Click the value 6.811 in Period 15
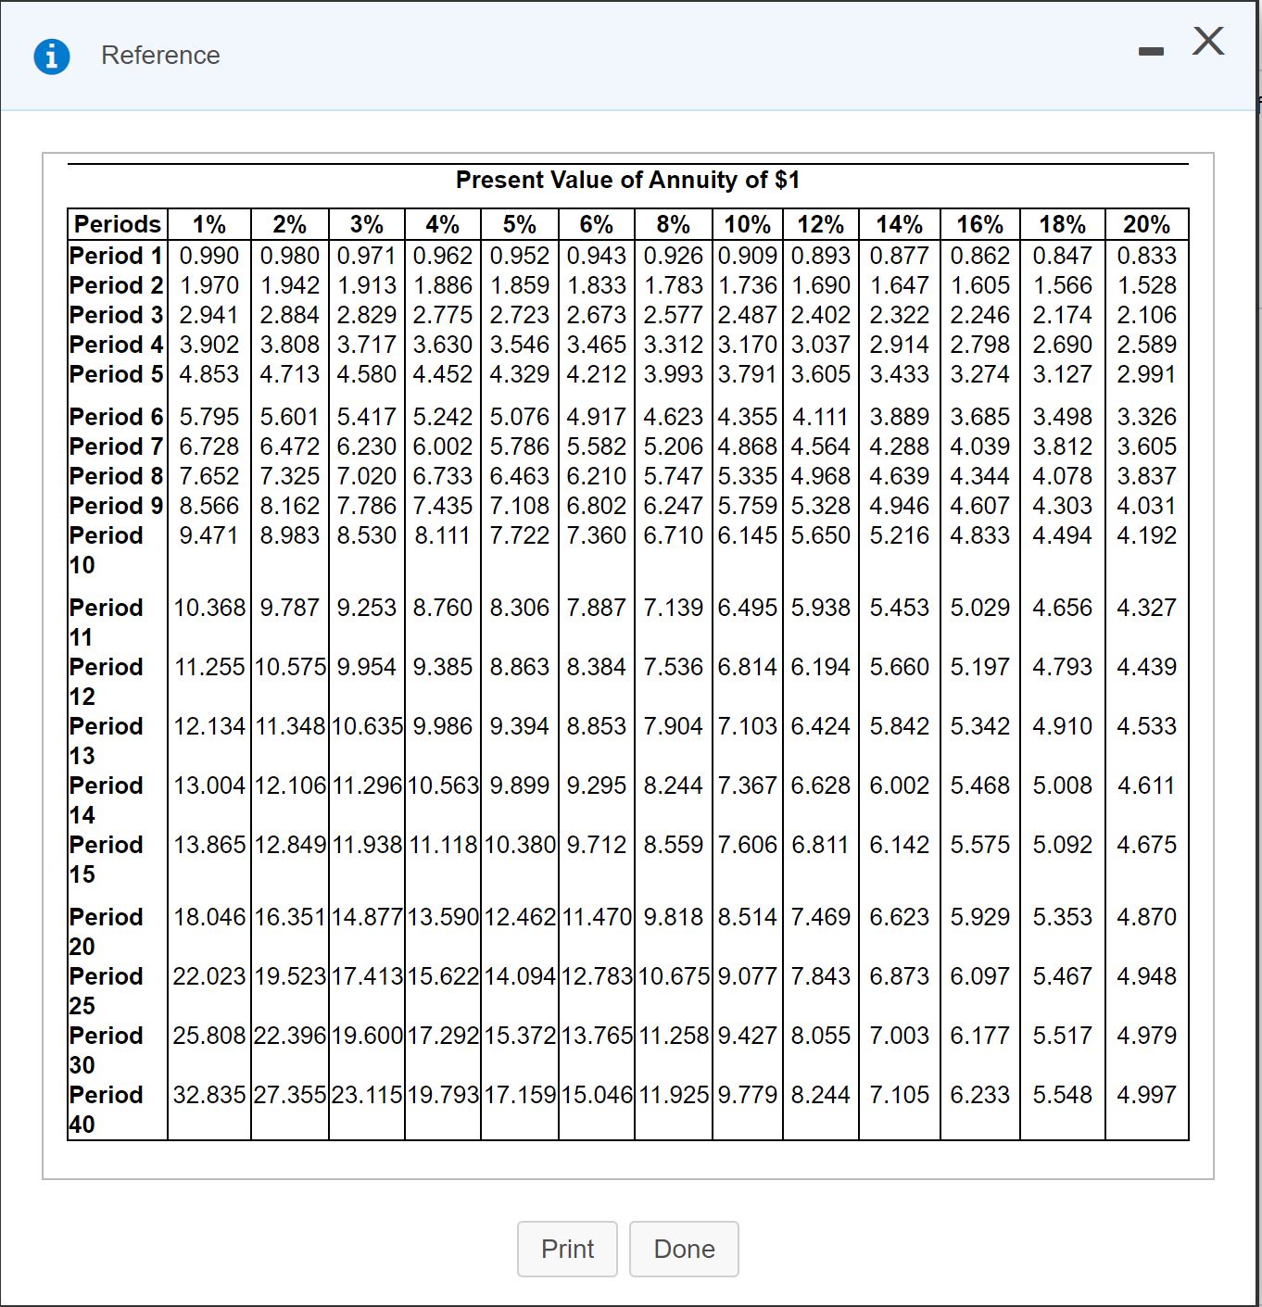The height and width of the screenshot is (1307, 1262). 821,845
